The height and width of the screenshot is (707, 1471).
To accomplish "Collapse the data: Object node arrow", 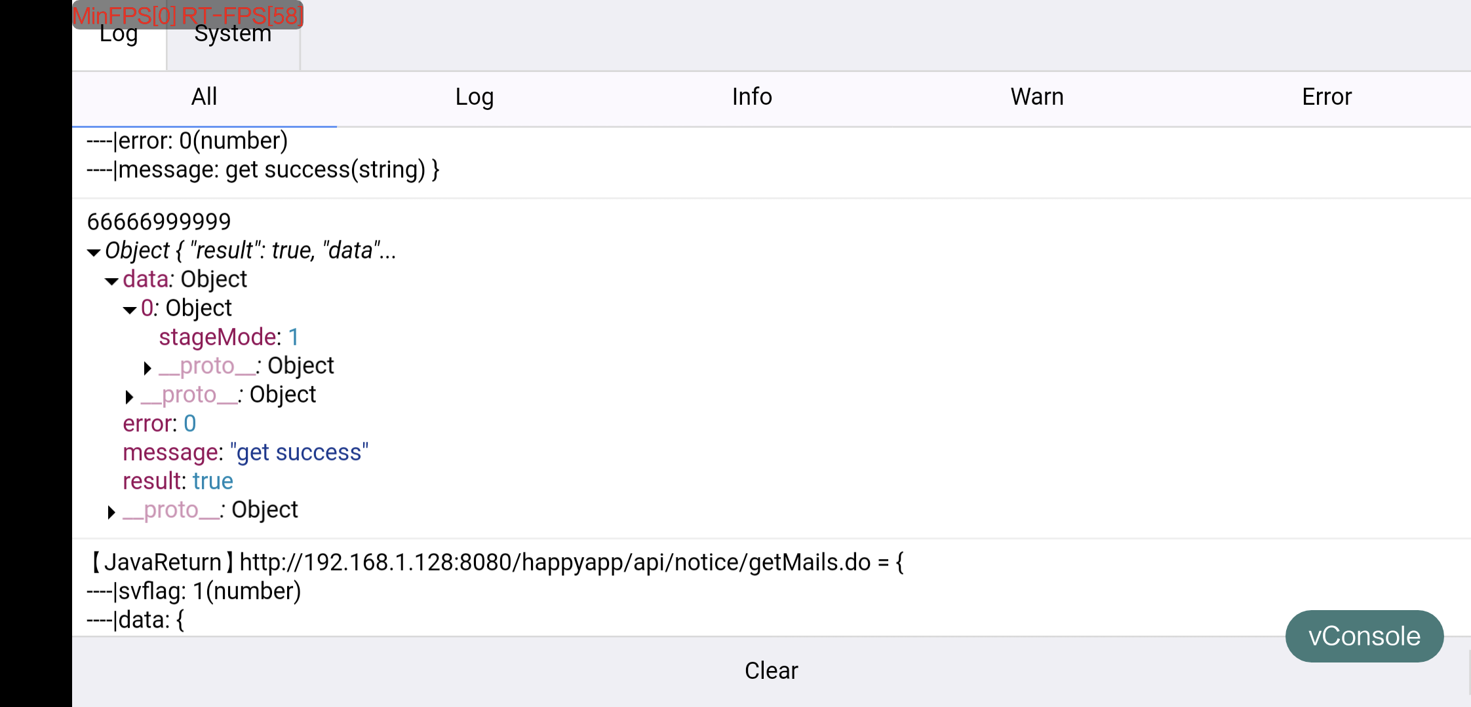I will [x=111, y=281].
